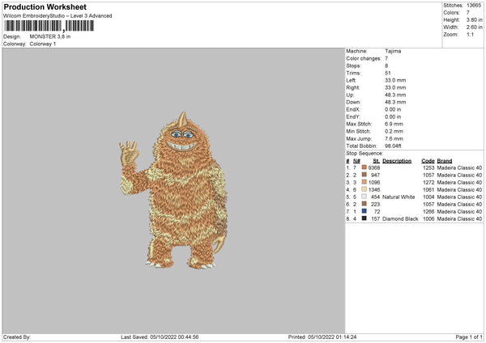486x343 pixels.
Task: Select the min stitch value '0.2 mm'
Action: point(394,131)
